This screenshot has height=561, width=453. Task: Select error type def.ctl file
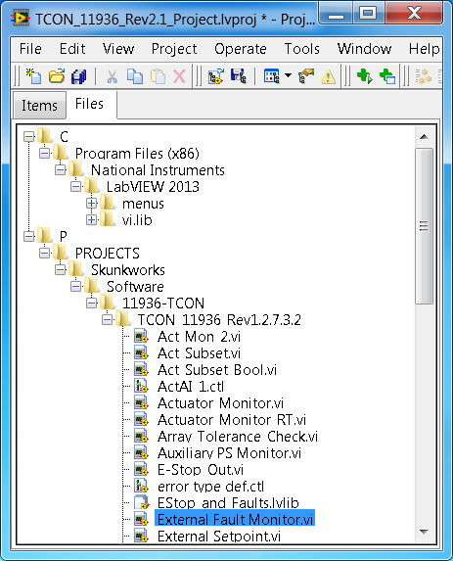tap(210, 487)
